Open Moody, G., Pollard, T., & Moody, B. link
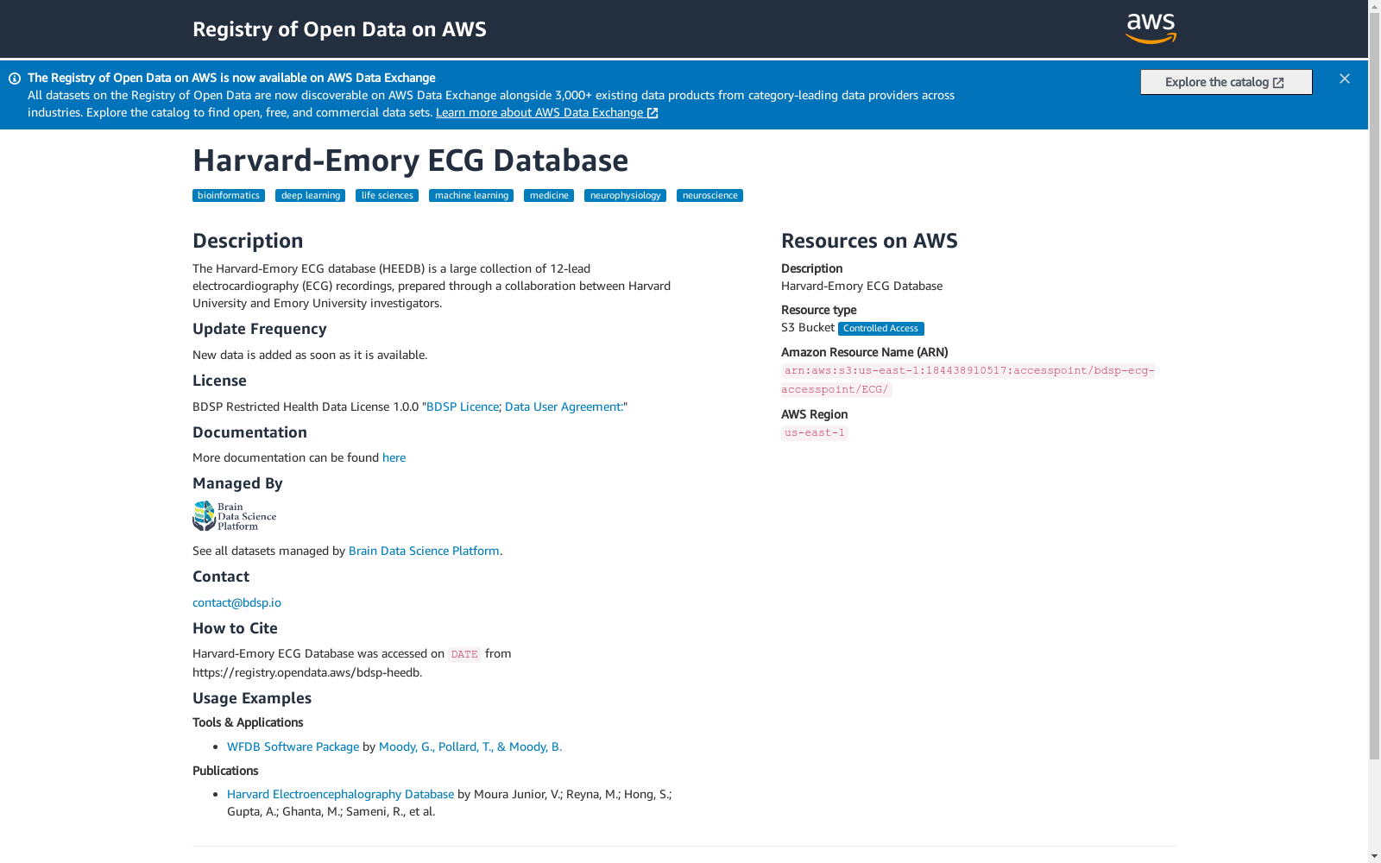Image resolution: width=1381 pixels, height=863 pixels. coord(470,746)
